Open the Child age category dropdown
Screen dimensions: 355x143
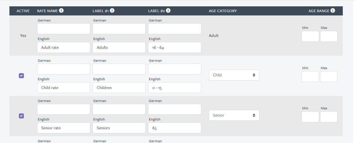tap(234, 75)
